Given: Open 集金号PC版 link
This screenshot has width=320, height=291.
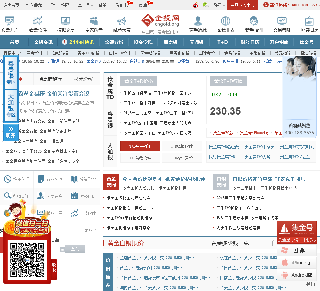Looking at the screenshot, I should pos(223,133).
